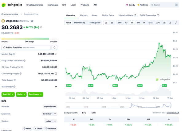Open the Learn nav menu

(x=73, y=5)
